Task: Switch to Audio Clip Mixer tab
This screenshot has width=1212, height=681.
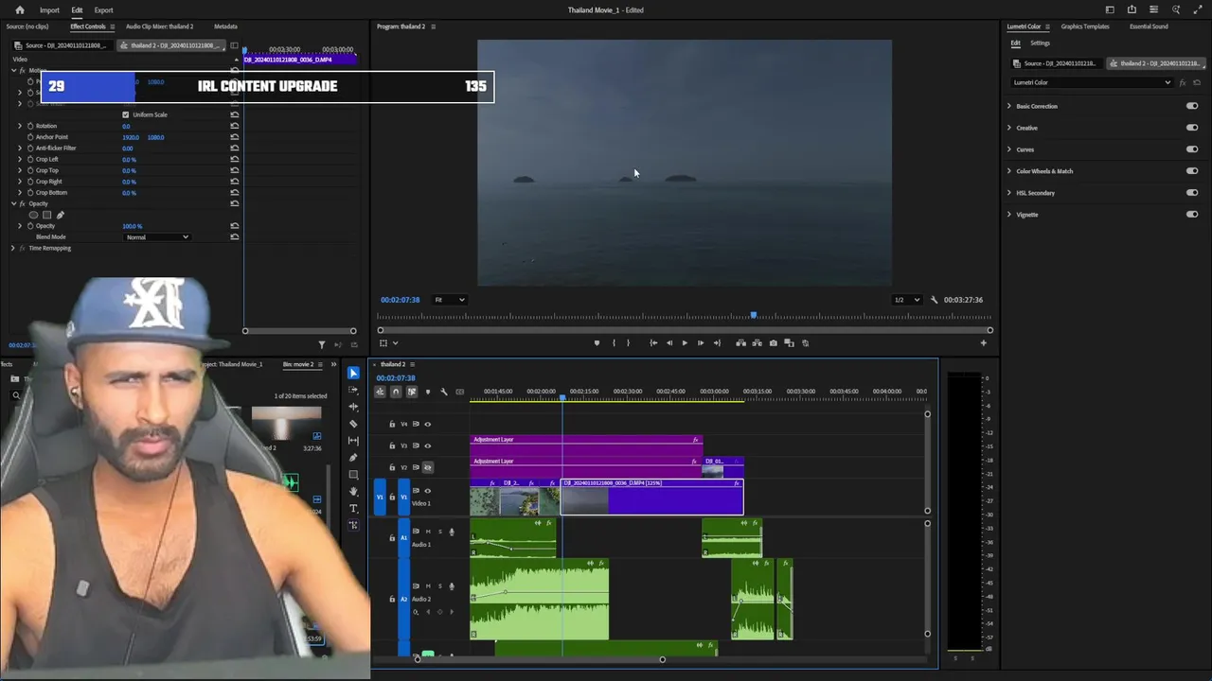Action: click(159, 26)
